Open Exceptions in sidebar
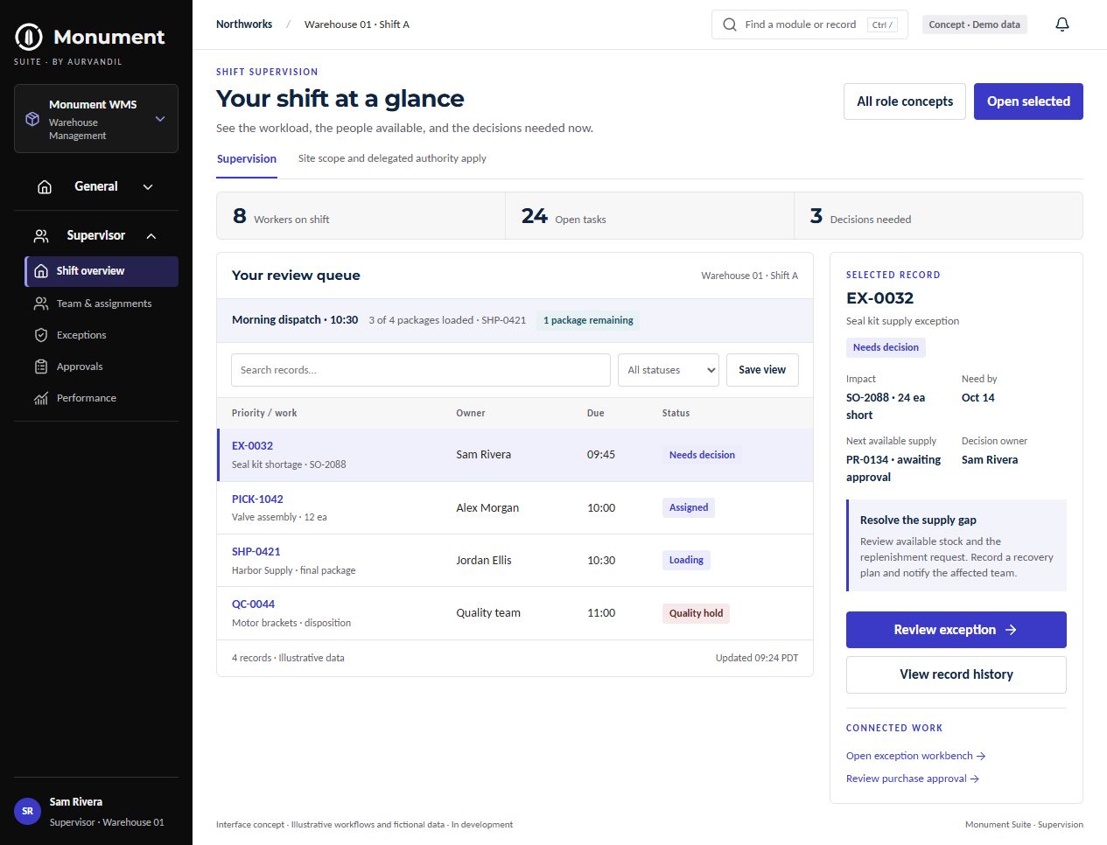 click(x=102, y=335)
